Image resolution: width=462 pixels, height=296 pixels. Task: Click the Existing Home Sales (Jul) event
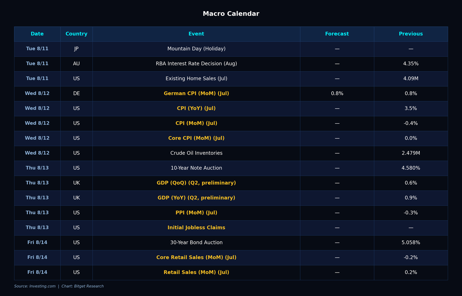pyautogui.click(x=196, y=79)
